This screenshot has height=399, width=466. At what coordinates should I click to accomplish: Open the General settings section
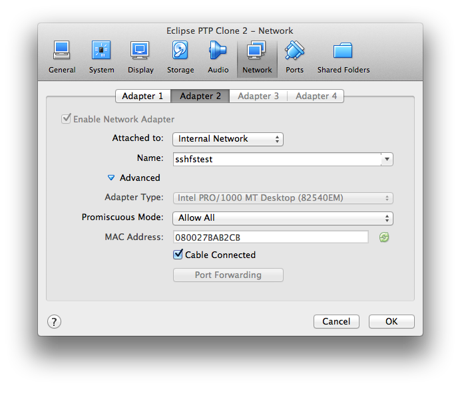tap(62, 57)
